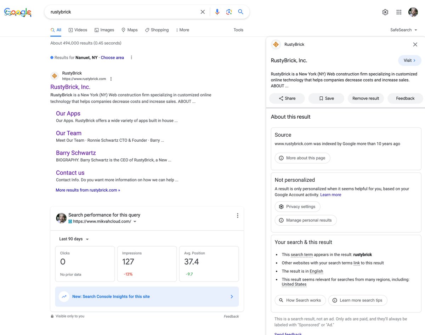Click the Clicks metric card
The image size is (425, 335).
pyautogui.click(x=85, y=264)
